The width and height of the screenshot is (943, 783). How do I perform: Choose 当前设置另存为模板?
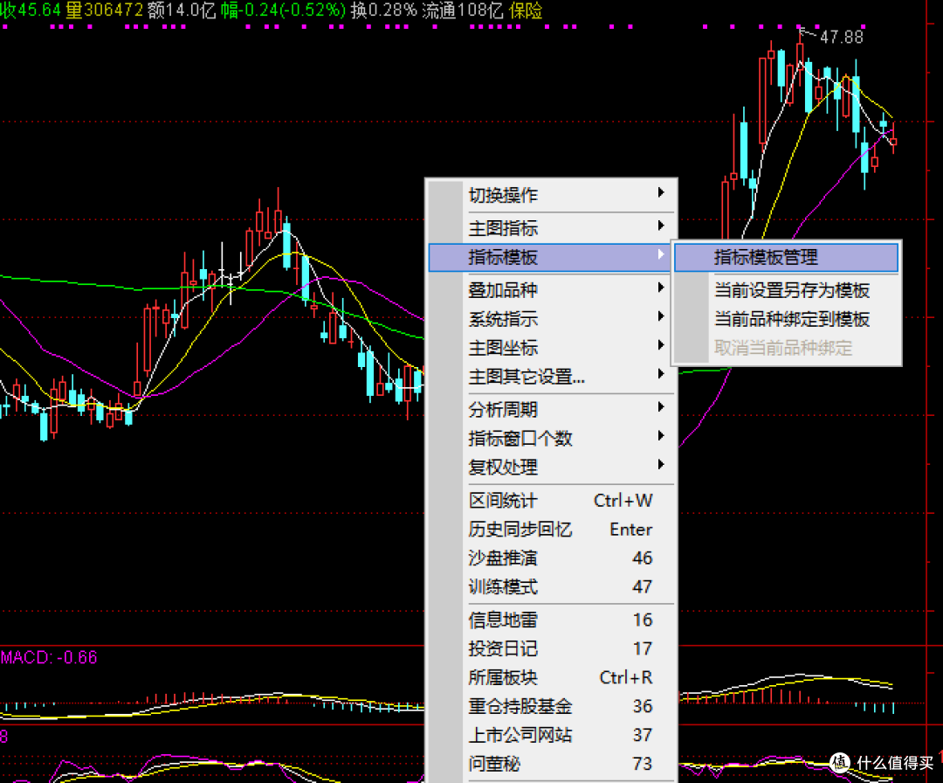click(x=787, y=290)
